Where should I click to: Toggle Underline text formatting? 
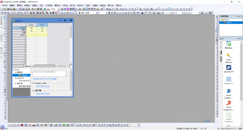coord(115,13)
